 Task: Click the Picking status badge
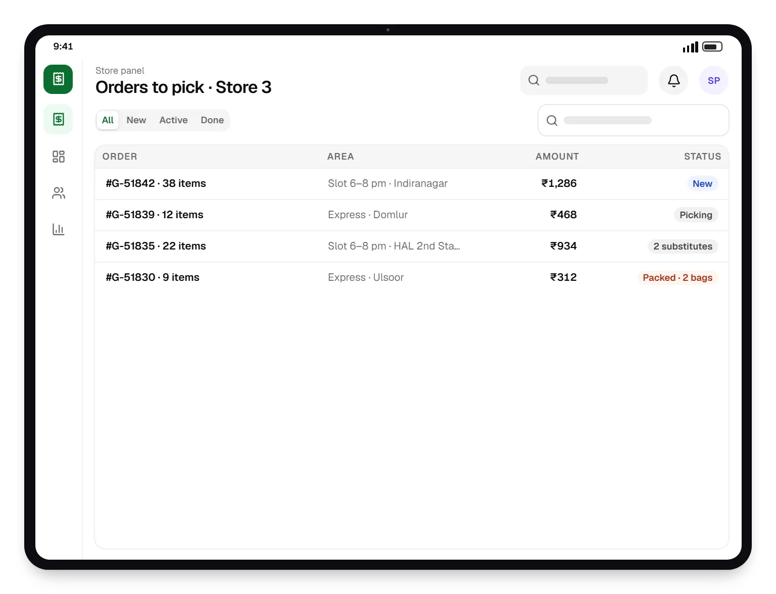(696, 215)
